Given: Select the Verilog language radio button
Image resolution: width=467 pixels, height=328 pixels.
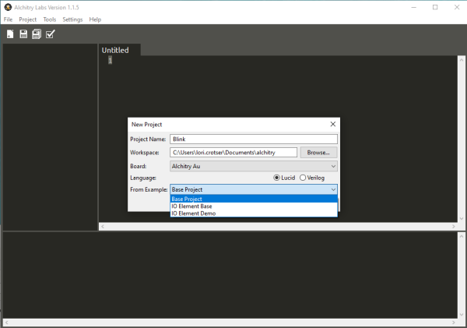Looking at the screenshot, I should 303,178.
